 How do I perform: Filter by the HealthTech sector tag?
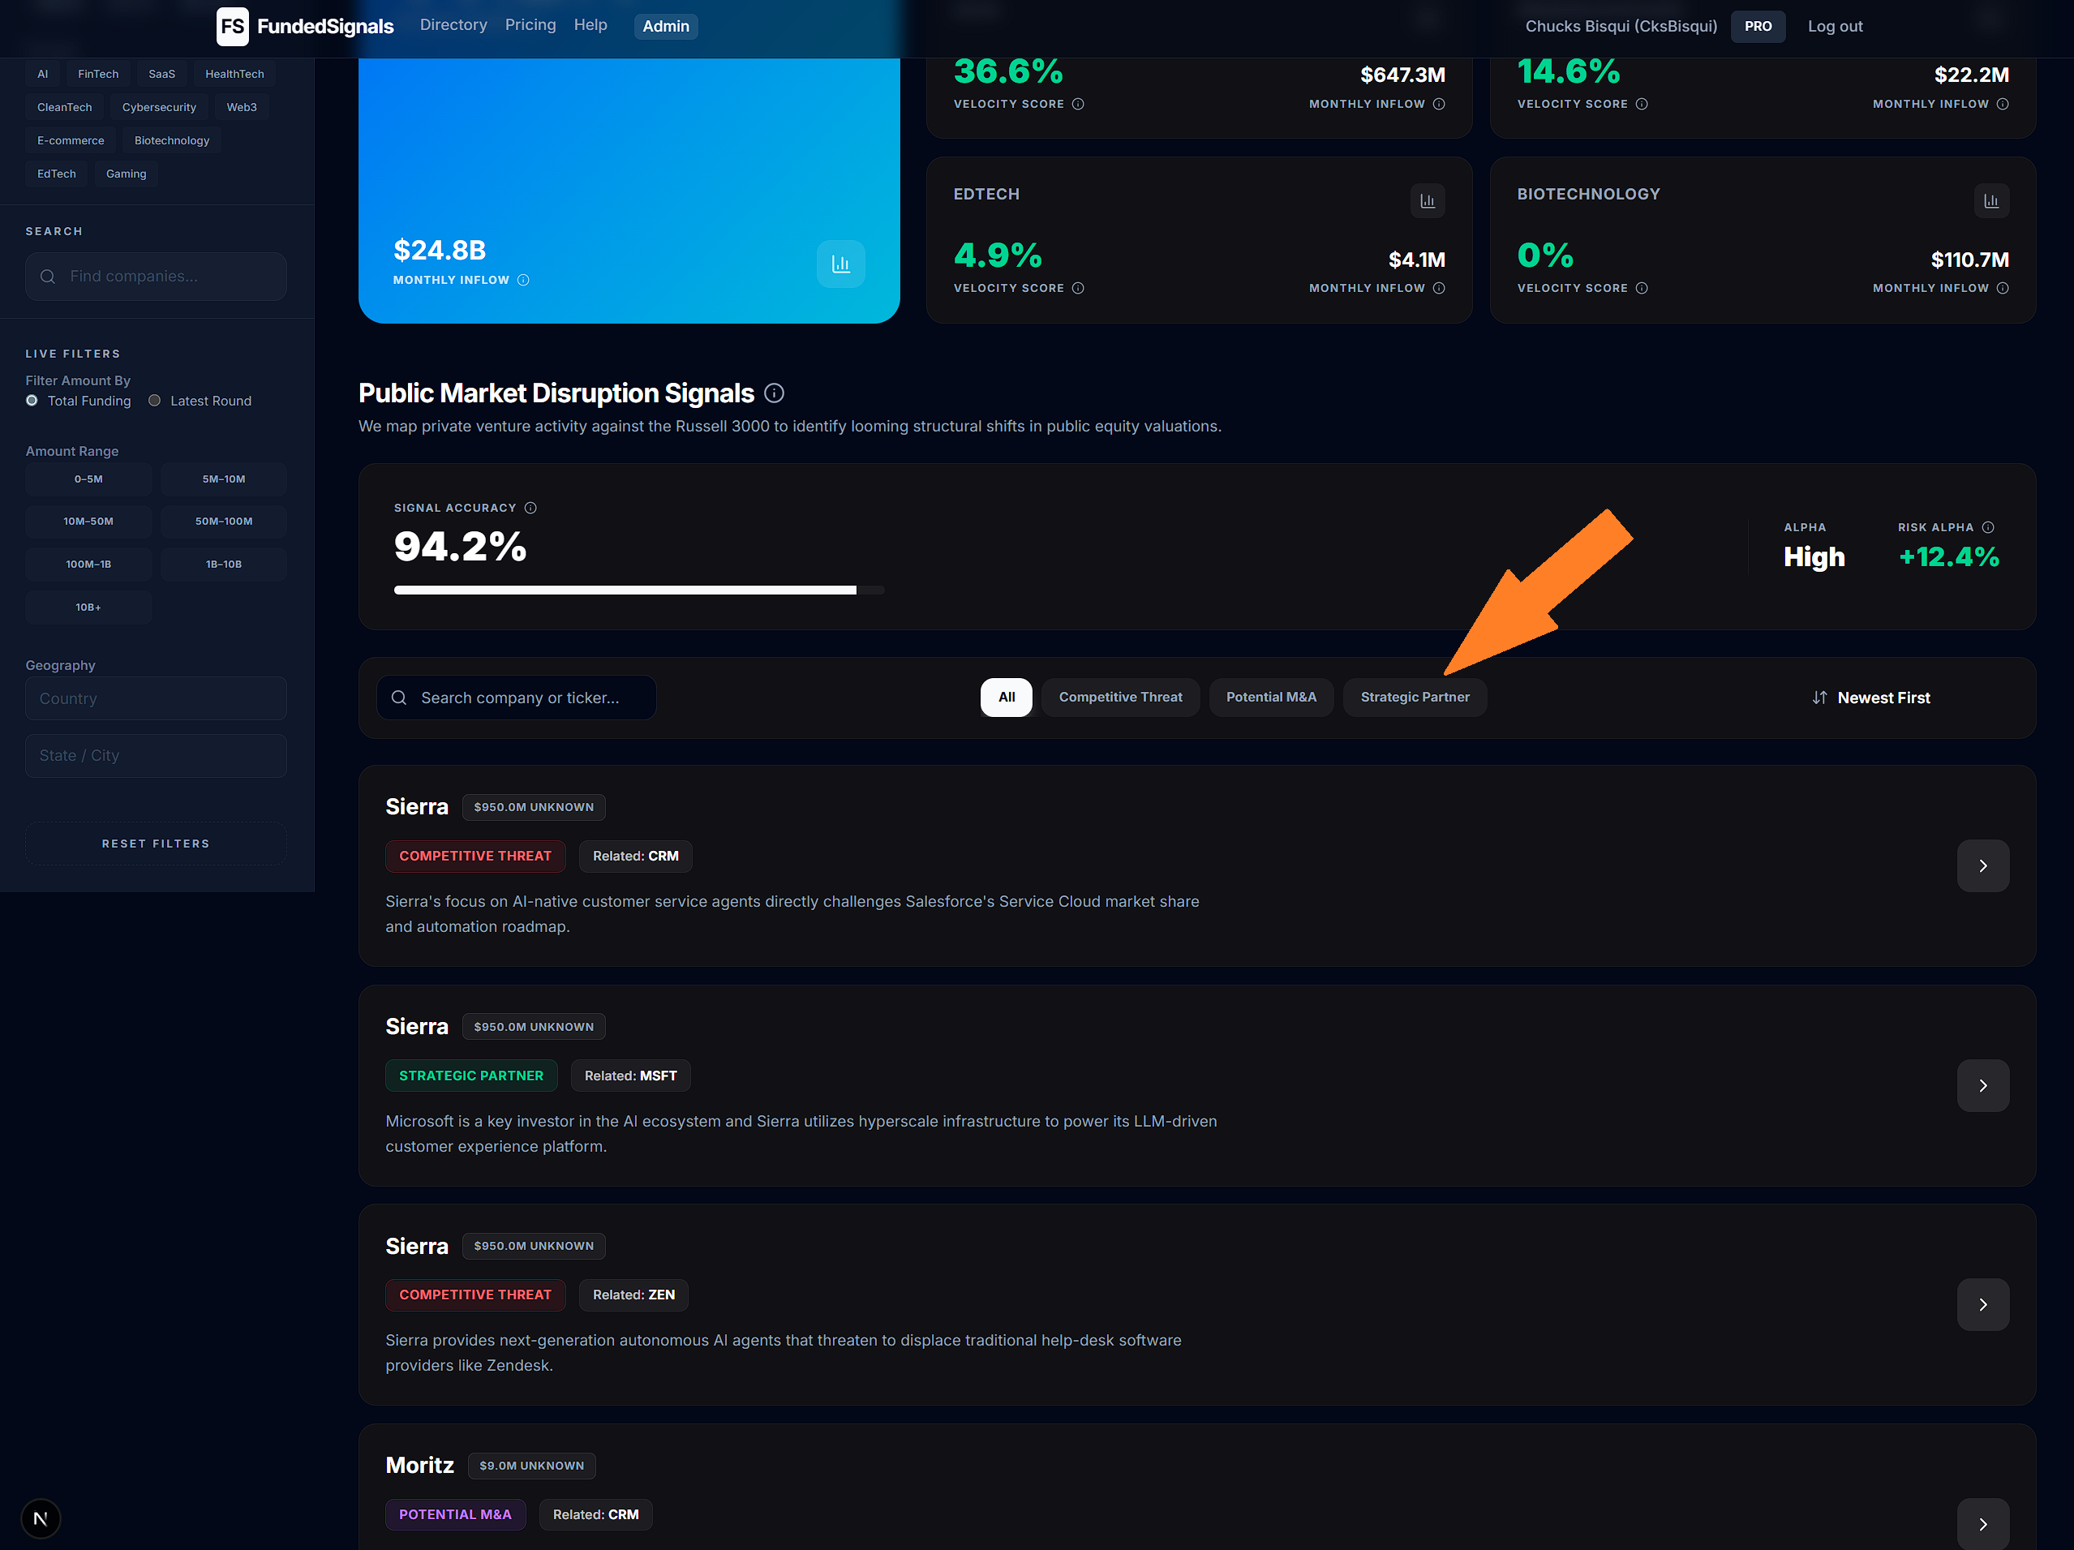(234, 74)
